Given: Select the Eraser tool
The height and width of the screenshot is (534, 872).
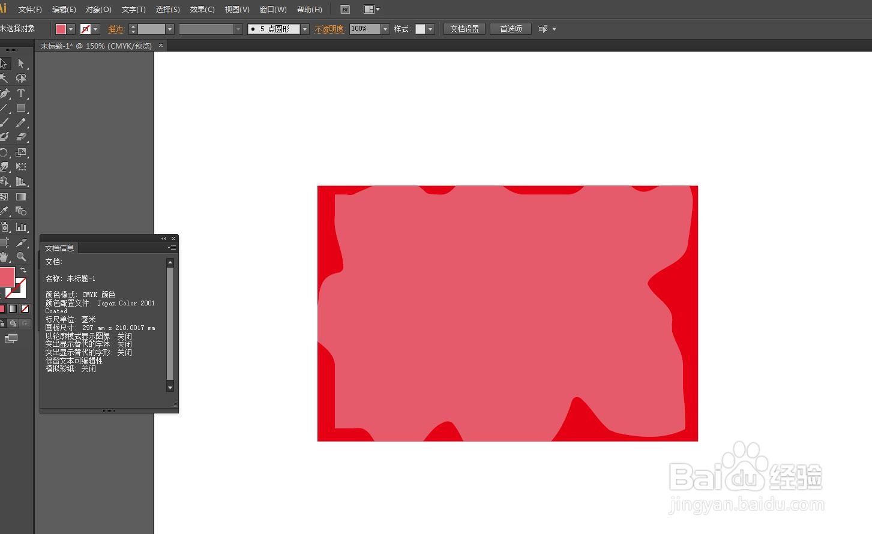Looking at the screenshot, I should 21,137.
